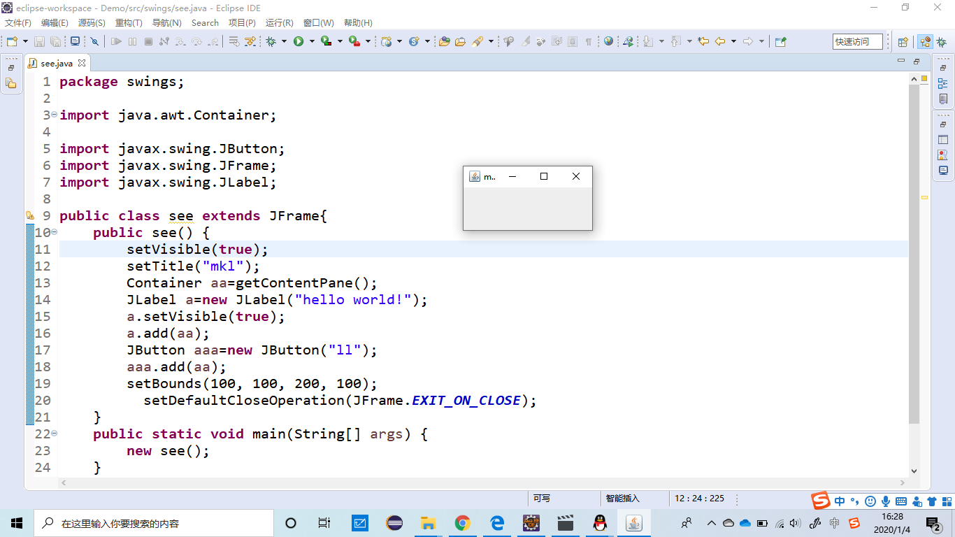Open the console monitor icon in toolbar
This screenshot has width=955, height=537.
tap(75, 41)
